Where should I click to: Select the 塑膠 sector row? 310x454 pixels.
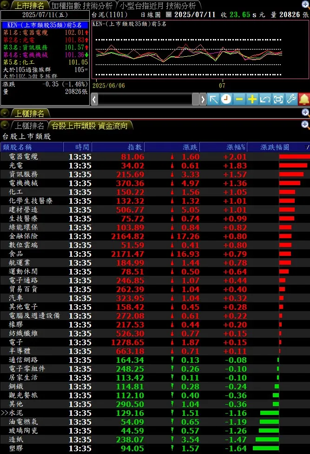(x=155, y=448)
